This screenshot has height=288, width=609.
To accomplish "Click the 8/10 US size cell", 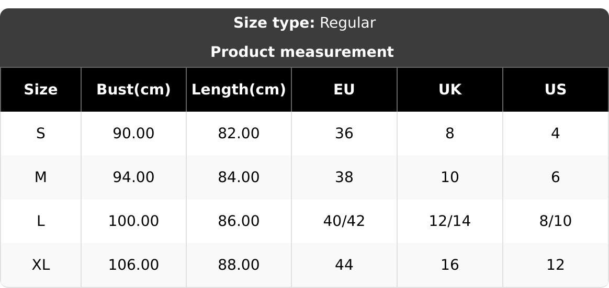I will click(555, 221).
